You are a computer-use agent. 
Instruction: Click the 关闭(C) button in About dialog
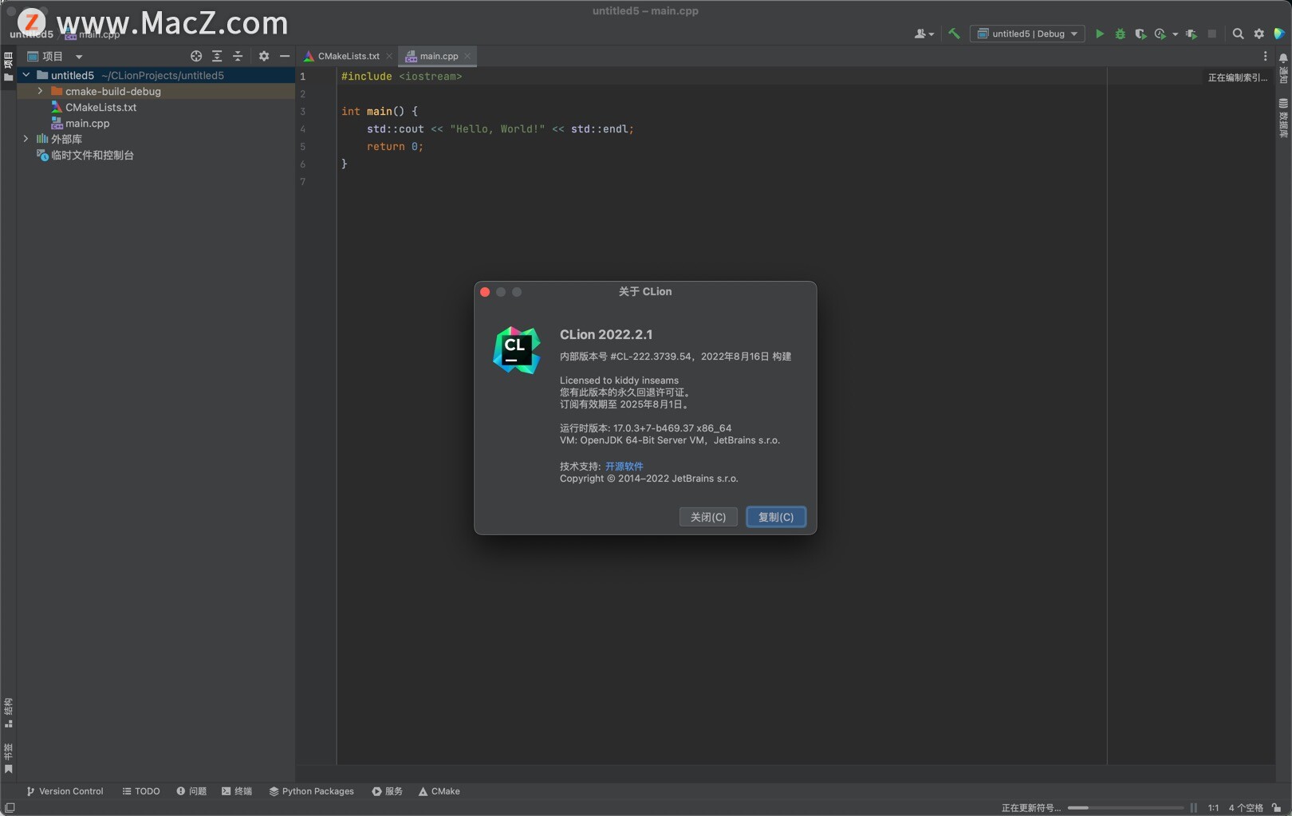(708, 517)
